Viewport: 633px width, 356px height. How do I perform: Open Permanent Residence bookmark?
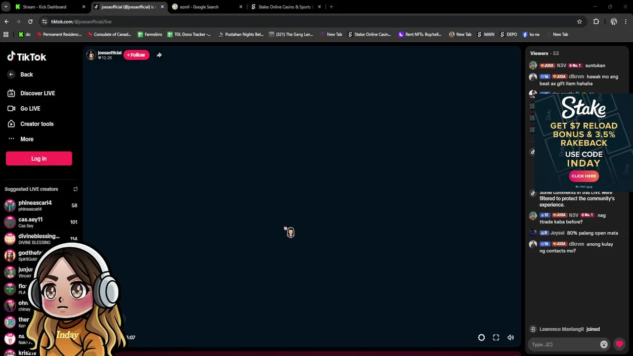click(58, 35)
